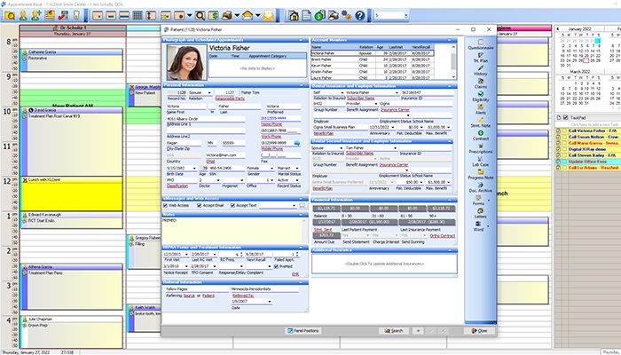621x355 pixels.
Task: Click inside the Notes text area
Action: (231, 229)
